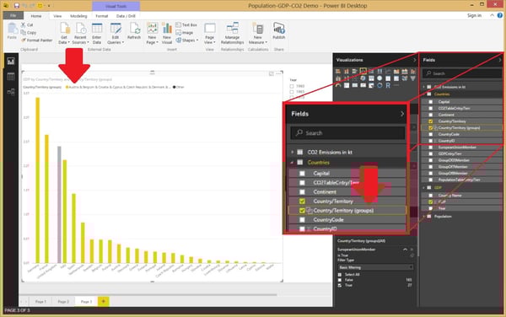Add a New Visual from ribbon
The height and width of the screenshot is (317, 506).
click(167, 33)
